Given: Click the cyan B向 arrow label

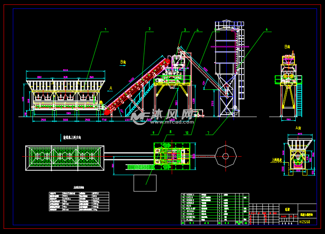Looking at the screenshot, I should (x=123, y=62).
